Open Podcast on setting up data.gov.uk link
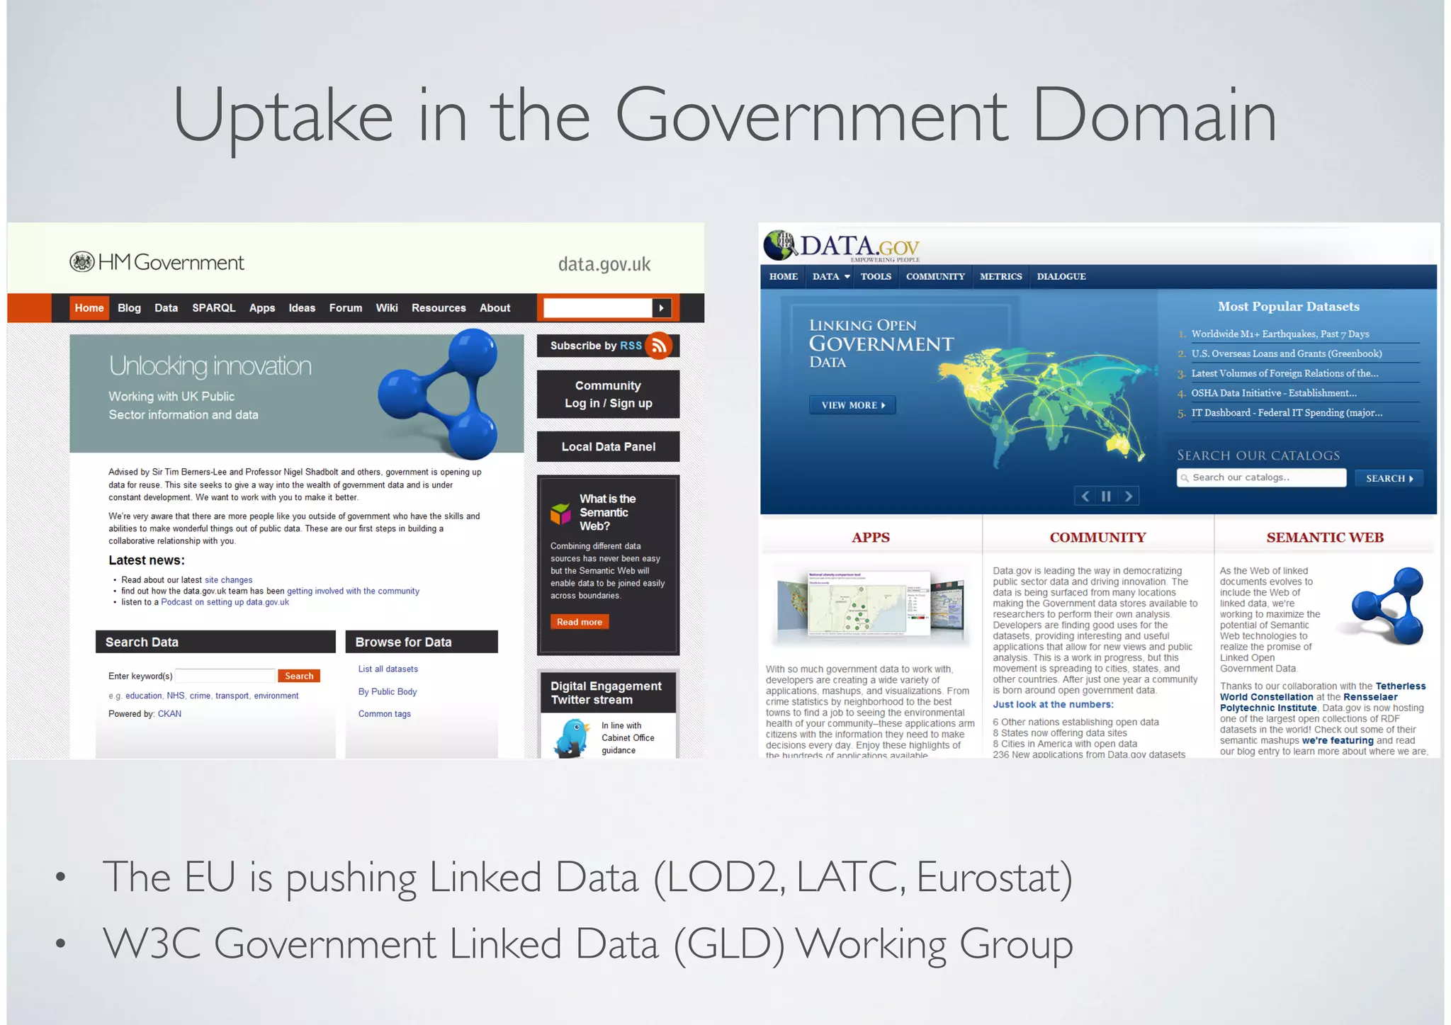The width and height of the screenshot is (1451, 1025). click(225, 603)
